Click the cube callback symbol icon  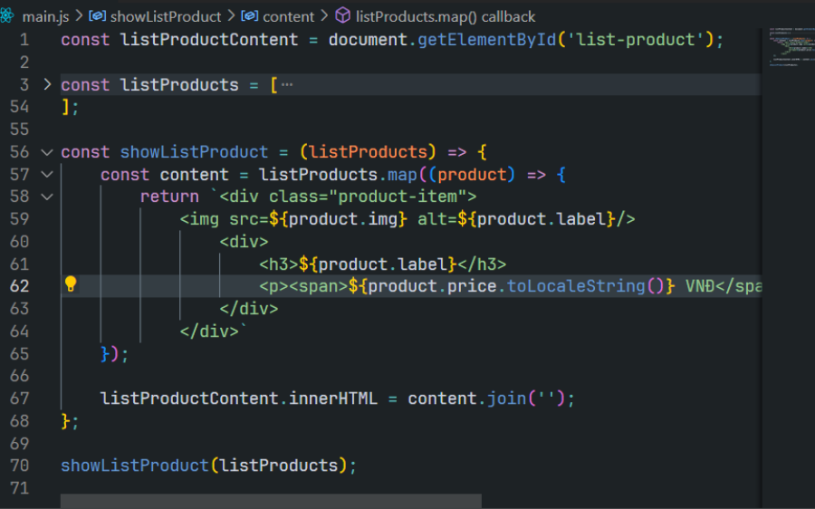(x=342, y=15)
